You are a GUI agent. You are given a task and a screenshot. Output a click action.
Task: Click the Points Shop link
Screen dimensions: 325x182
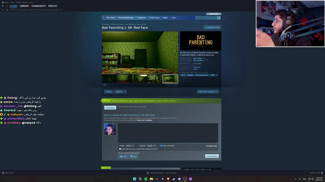pos(154,18)
